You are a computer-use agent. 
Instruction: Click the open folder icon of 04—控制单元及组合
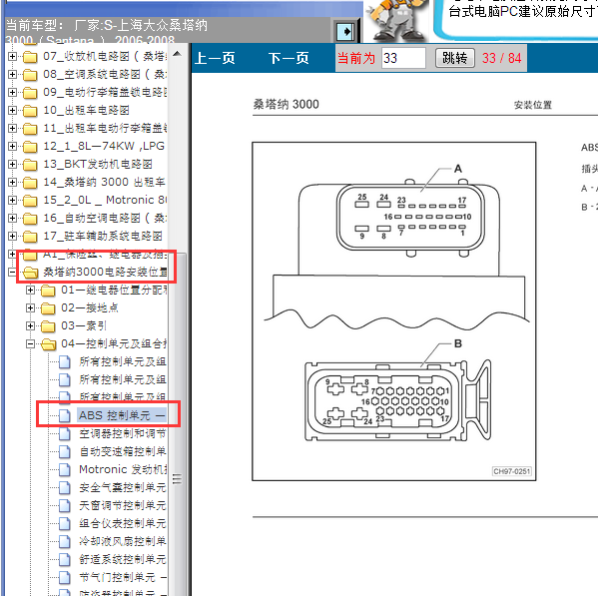(49, 344)
